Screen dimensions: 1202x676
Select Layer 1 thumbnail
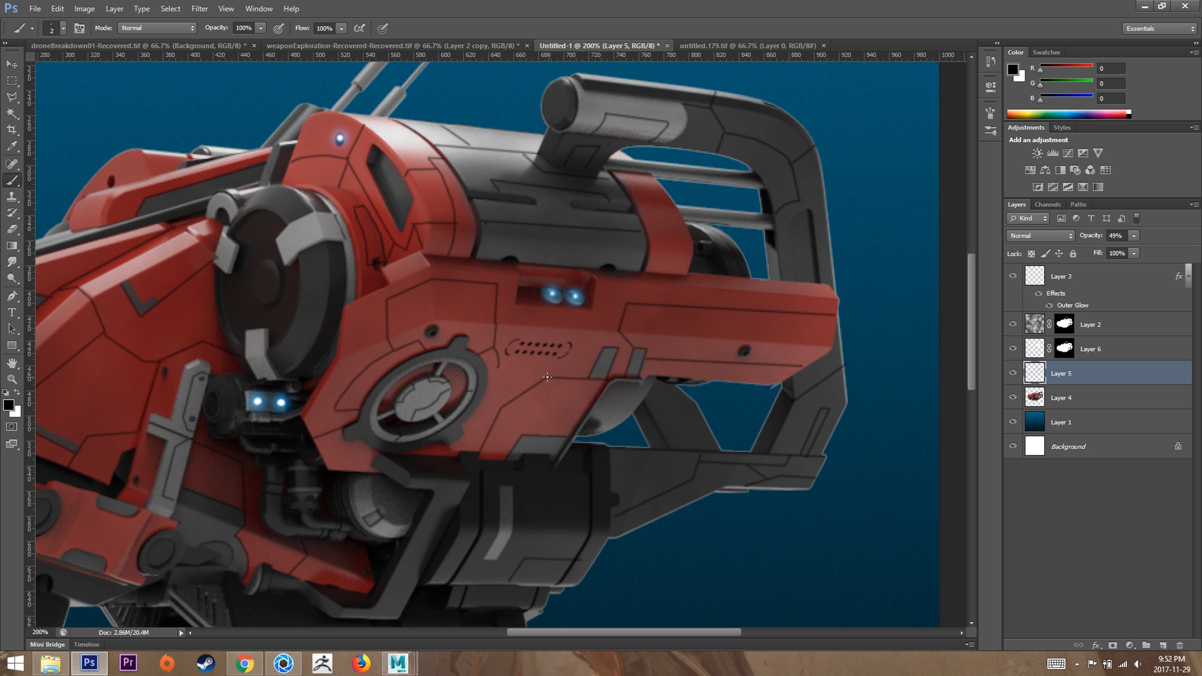tap(1034, 422)
